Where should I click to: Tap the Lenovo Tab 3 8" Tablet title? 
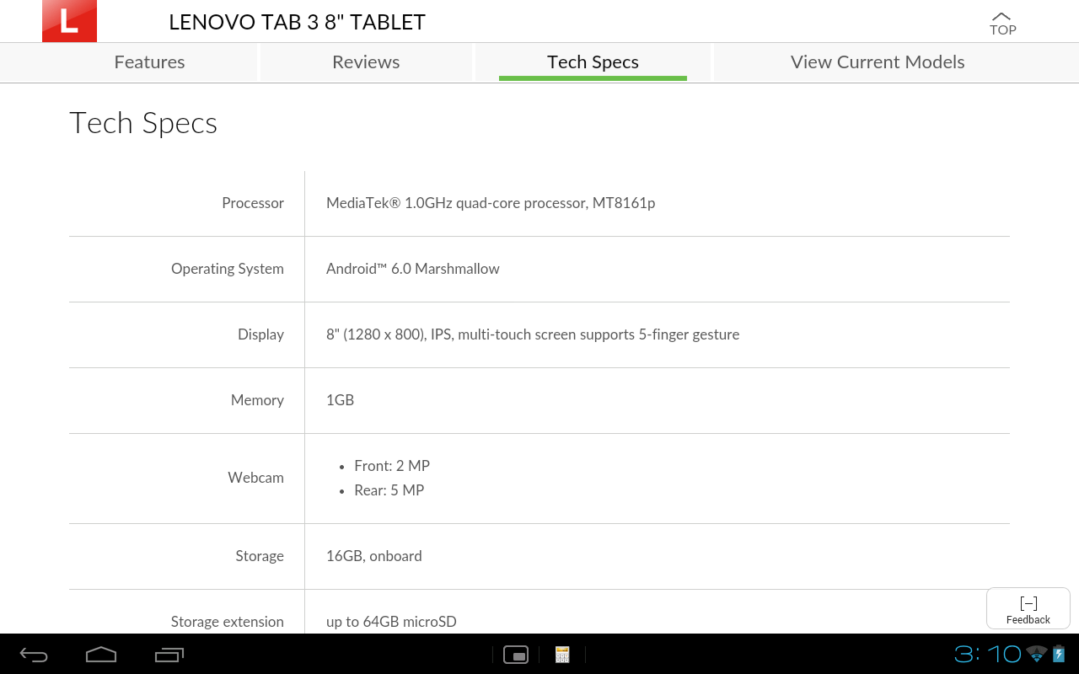pos(297,22)
